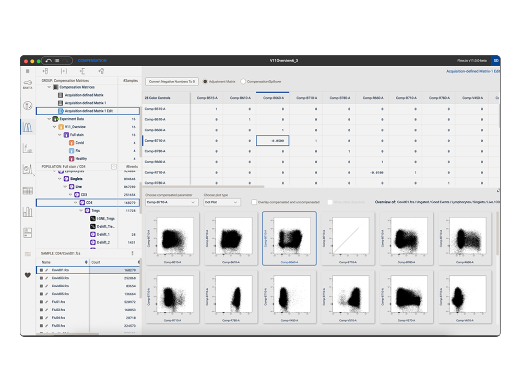Click the vertical scrollbar of the plots grid
522x391 pixels.
point(497,234)
